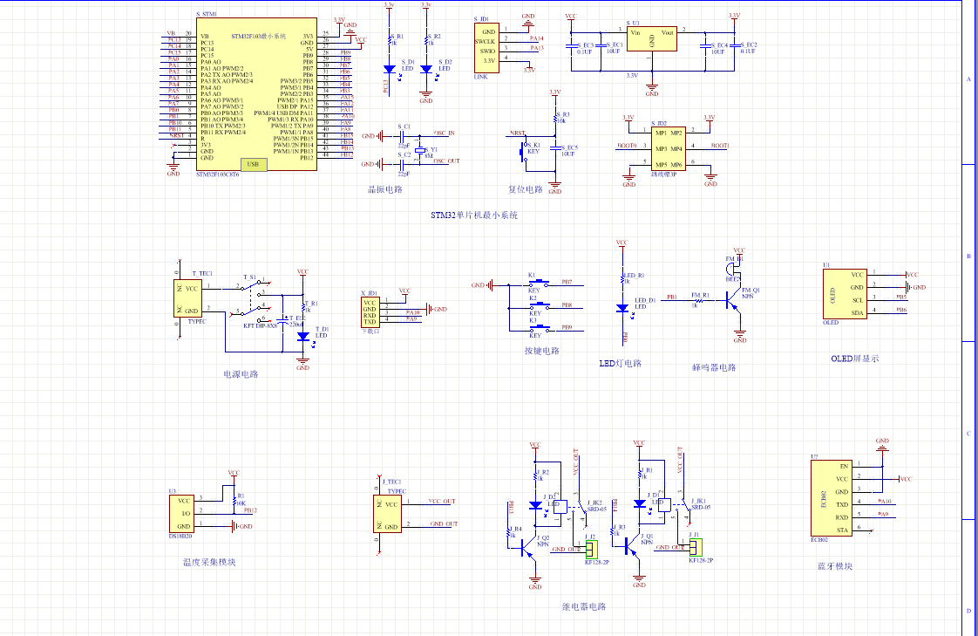This screenshot has width=978, height=636.
Task: Select the S_Y1 8M crystal oscillator
Action: pyautogui.click(x=419, y=150)
